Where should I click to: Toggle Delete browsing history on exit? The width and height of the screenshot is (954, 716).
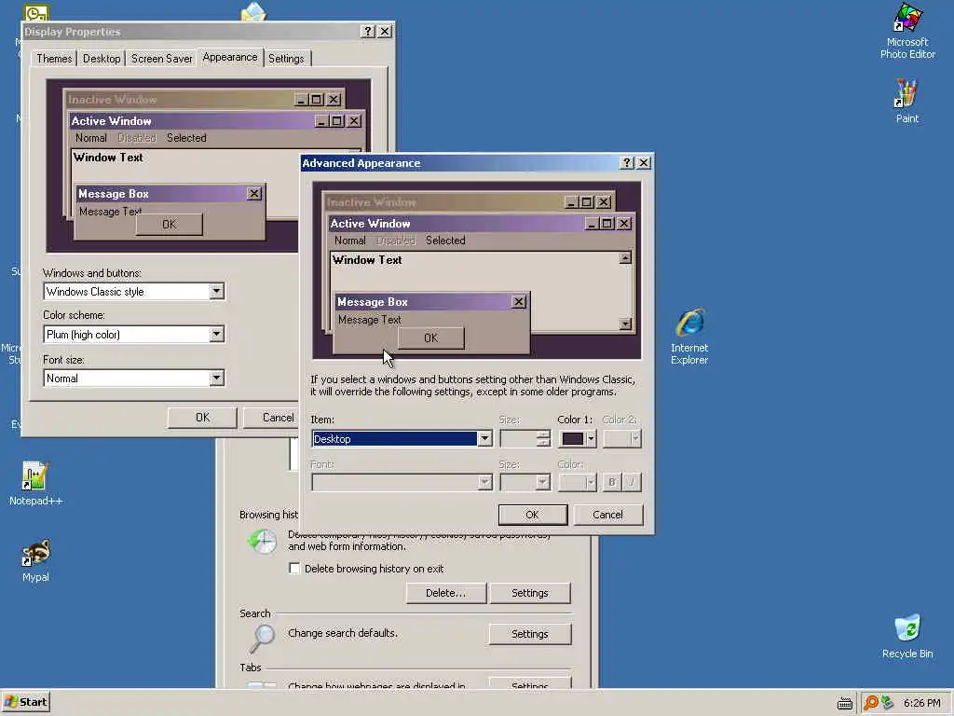[294, 569]
